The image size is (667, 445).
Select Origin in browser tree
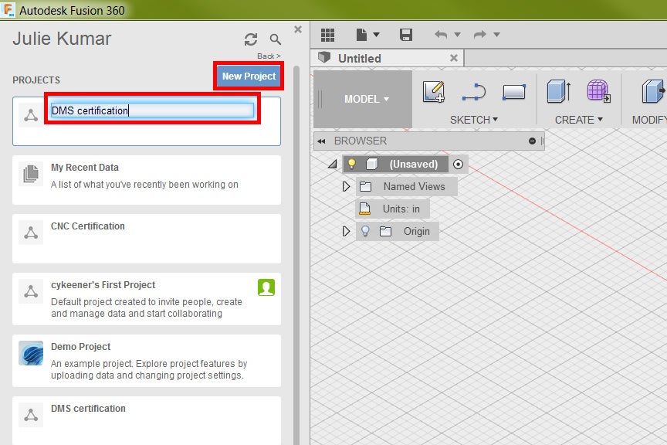coord(416,232)
